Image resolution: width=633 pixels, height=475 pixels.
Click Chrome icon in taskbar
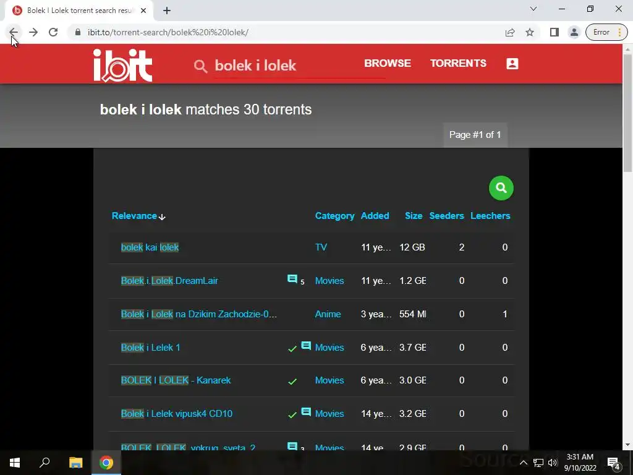click(106, 463)
